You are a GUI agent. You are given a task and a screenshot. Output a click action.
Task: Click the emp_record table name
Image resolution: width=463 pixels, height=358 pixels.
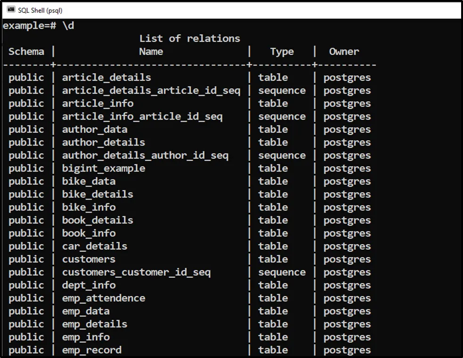tap(92, 350)
